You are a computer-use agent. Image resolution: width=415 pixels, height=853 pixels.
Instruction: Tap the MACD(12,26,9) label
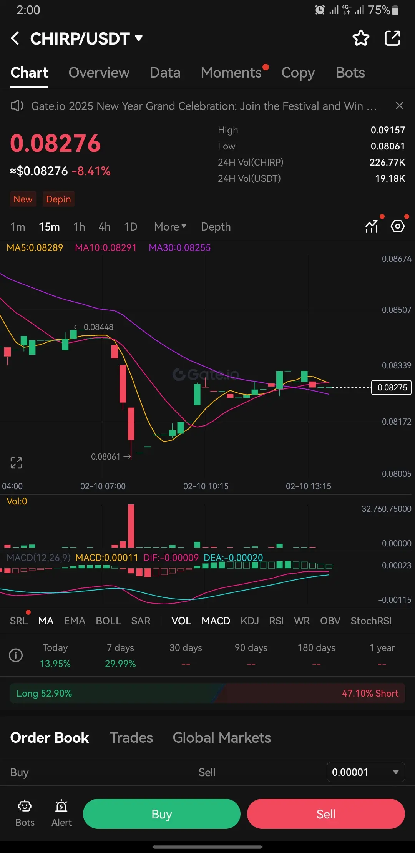[38, 558]
